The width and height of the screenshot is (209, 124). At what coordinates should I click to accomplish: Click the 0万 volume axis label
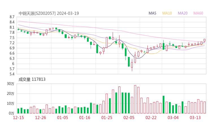tap(12, 113)
